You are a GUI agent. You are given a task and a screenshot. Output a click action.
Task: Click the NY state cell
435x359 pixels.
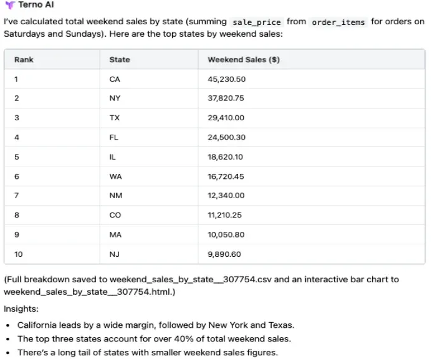[x=115, y=98]
